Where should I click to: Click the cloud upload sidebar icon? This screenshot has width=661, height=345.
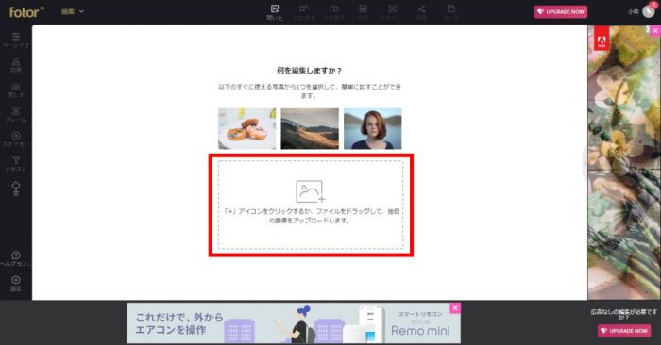(x=16, y=189)
